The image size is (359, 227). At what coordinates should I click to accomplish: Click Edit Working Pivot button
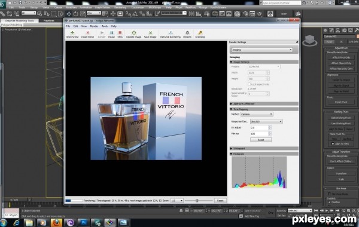coord(341,118)
